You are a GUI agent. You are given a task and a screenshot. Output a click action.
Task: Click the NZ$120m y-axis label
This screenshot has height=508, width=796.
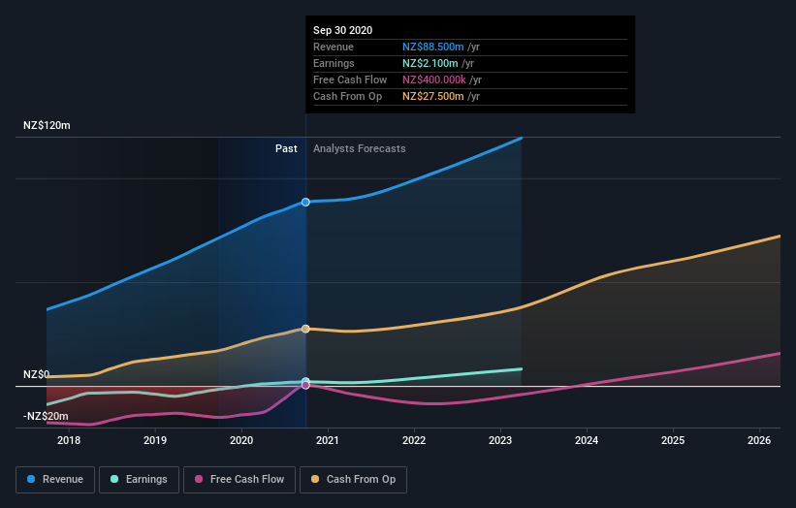pyautogui.click(x=47, y=125)
